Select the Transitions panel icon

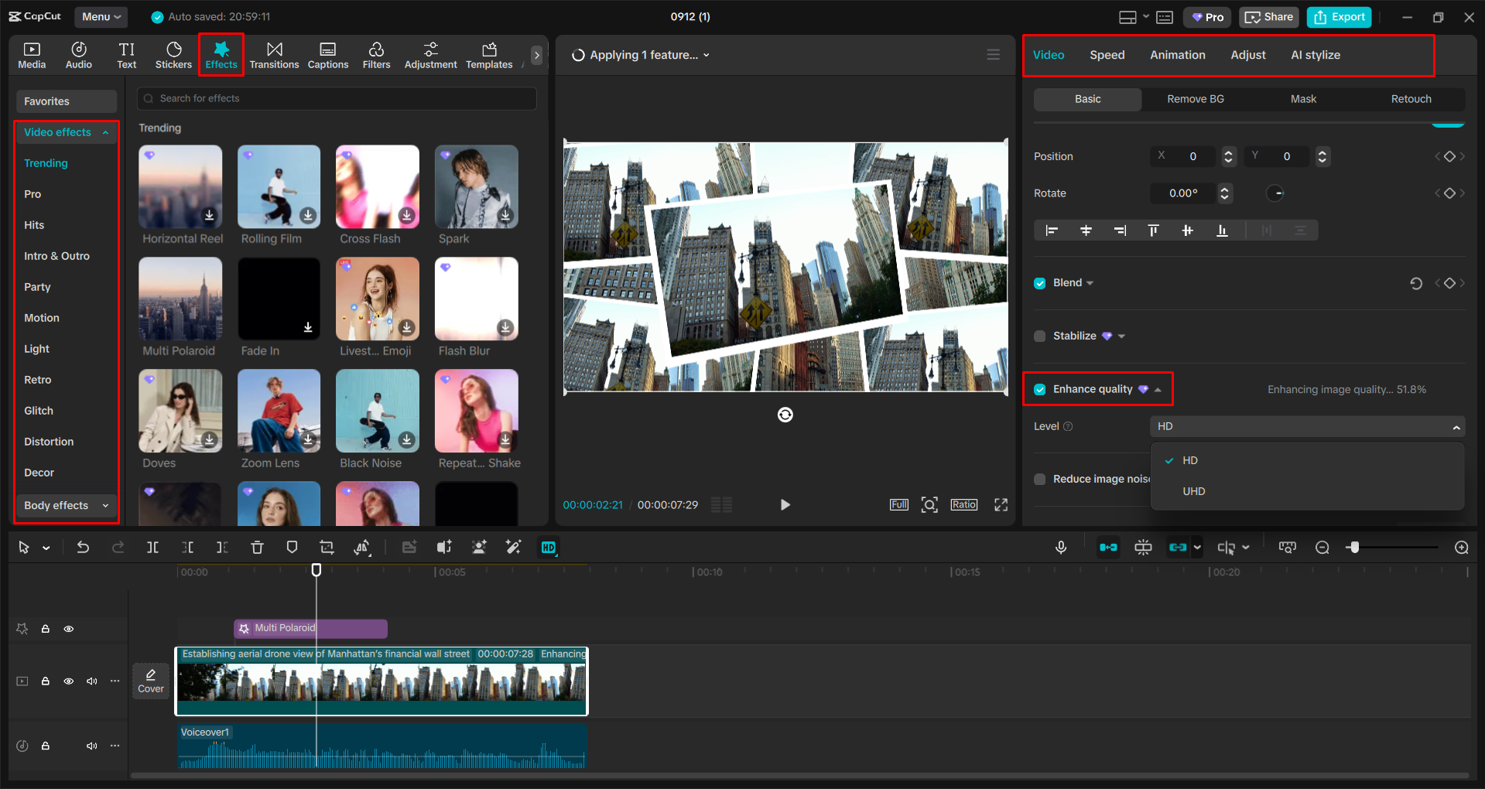tap(274, 54)
